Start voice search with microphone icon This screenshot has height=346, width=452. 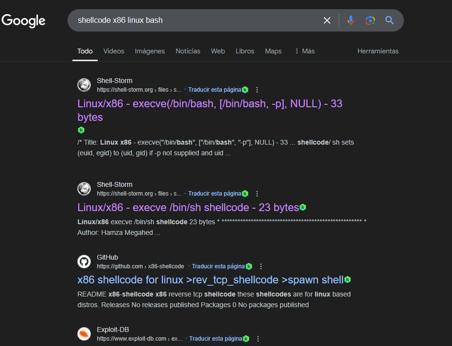coord(351,20)
